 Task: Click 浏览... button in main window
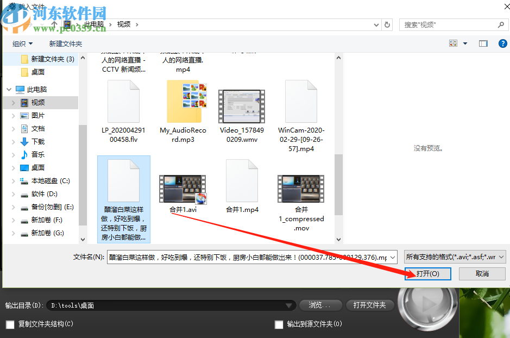click(x=320, y=305)
